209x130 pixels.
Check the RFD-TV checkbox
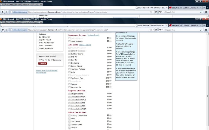coord(69,57)
